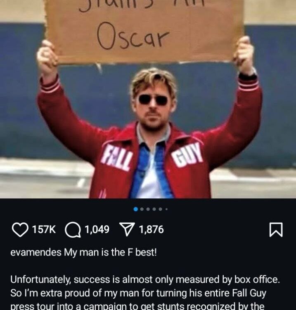
Task: Tap the 1,876 shares count
Action: pyautogui.click(x=151, y=229)
